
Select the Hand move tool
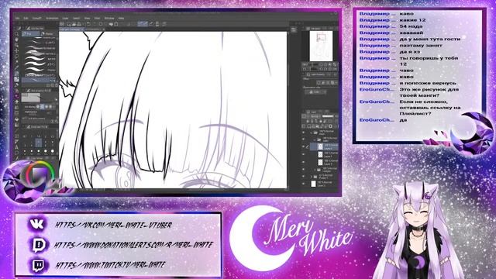[x=16, y=40]
